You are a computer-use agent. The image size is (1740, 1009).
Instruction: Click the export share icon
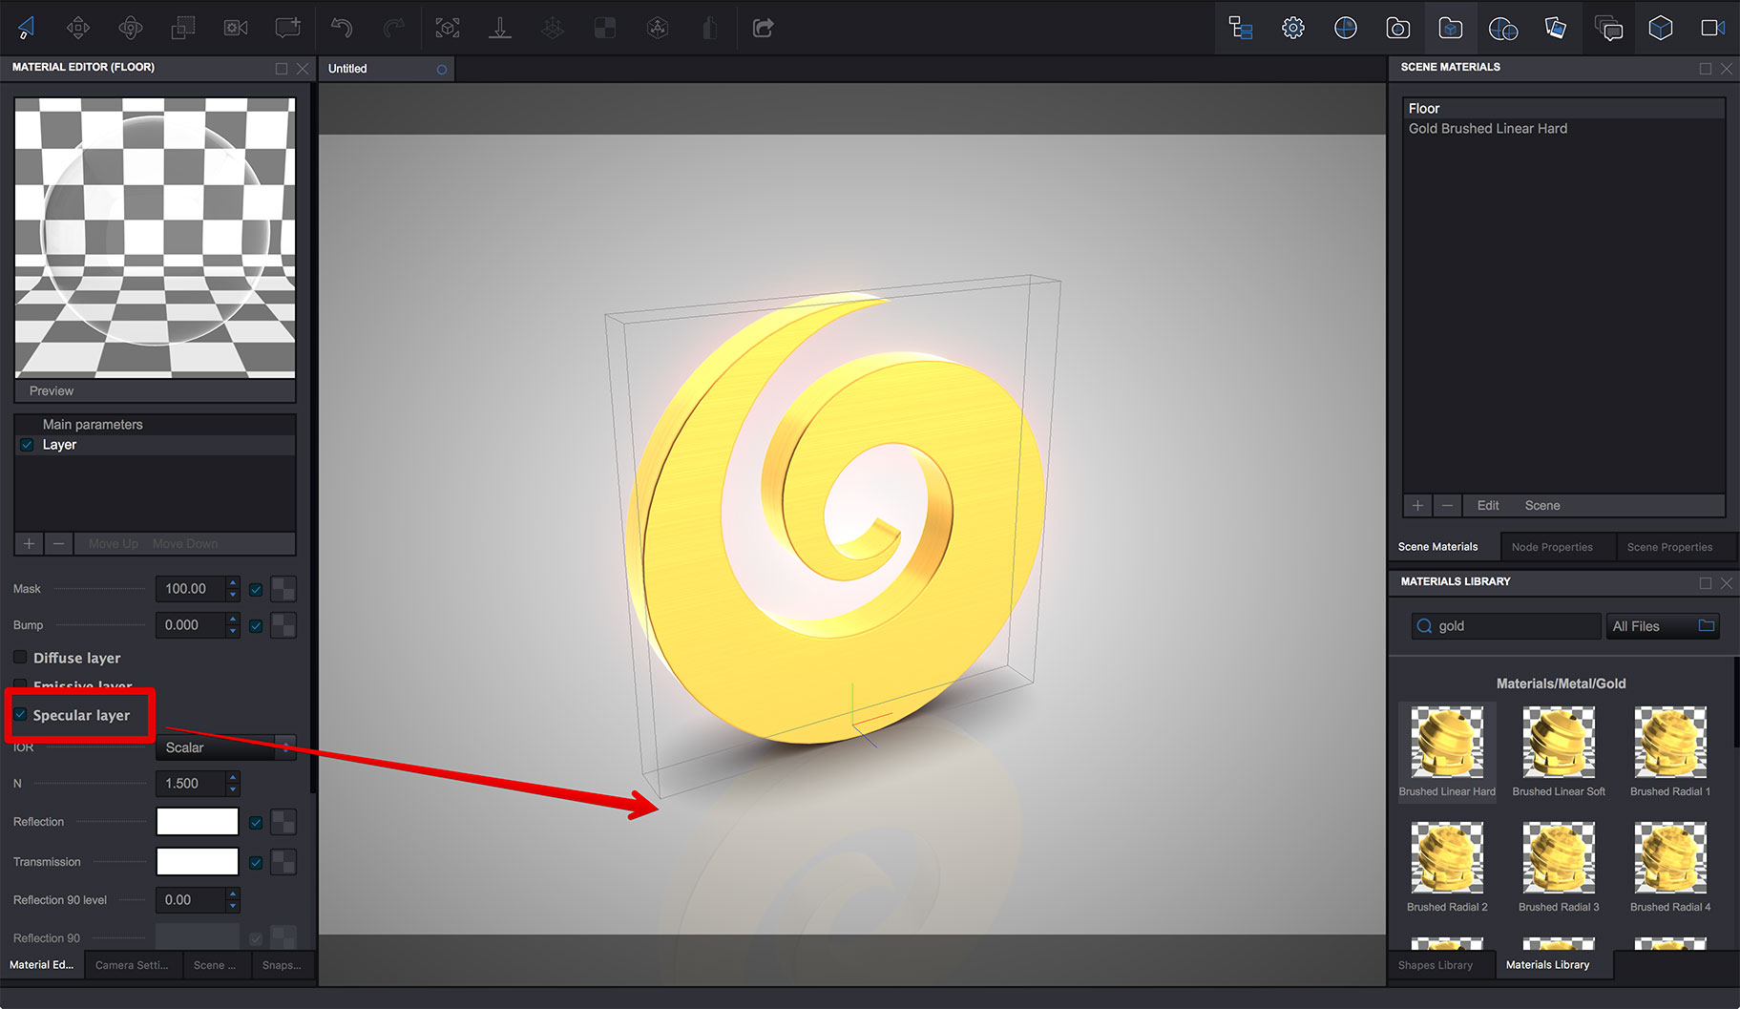763,28
